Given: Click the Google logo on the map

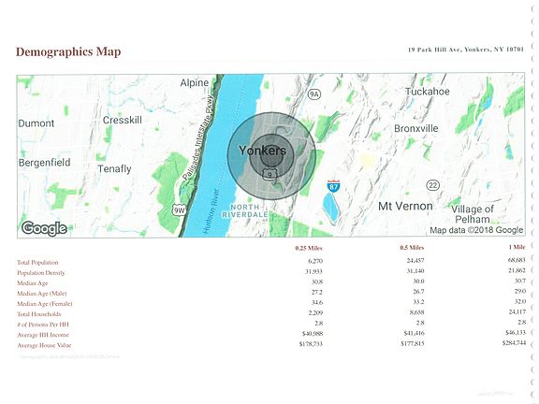Looking at the screenshot, I should coord(44,228).
